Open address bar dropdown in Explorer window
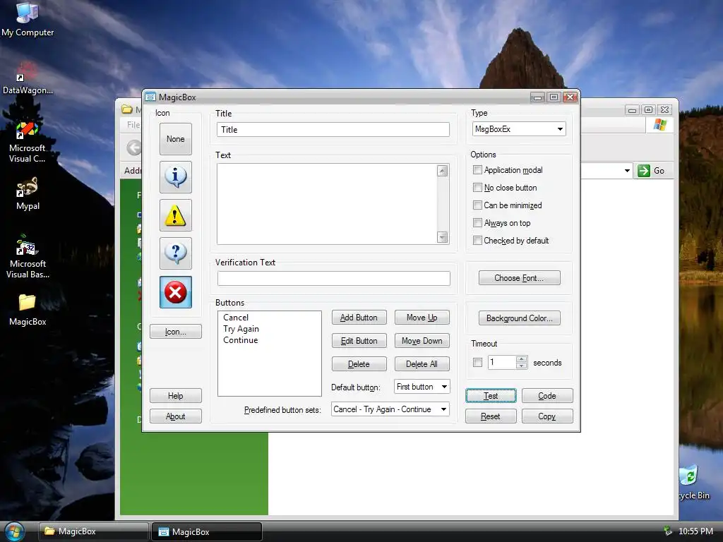723x542 pixels. 627,171
